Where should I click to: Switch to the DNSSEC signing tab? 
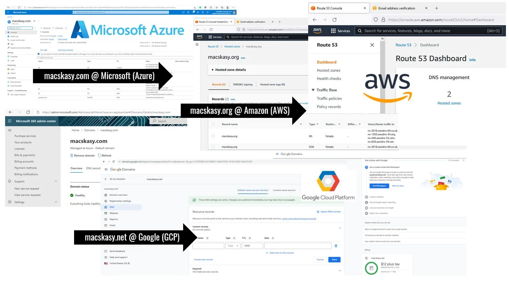coord(243,85)
